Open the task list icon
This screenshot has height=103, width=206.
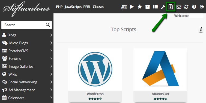point(155,7)
